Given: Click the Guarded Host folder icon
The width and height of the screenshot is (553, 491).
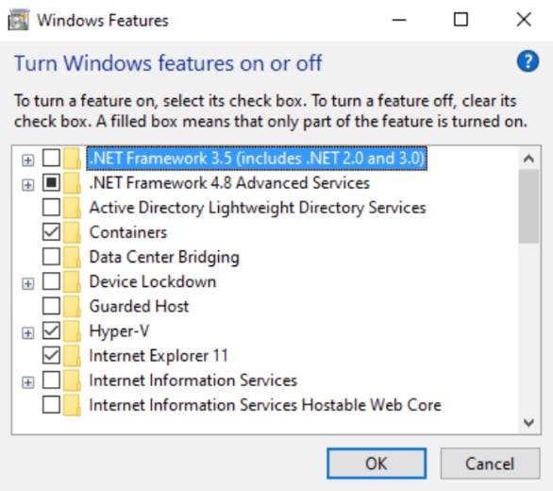Looking at the screenshot, I should 72,307.
